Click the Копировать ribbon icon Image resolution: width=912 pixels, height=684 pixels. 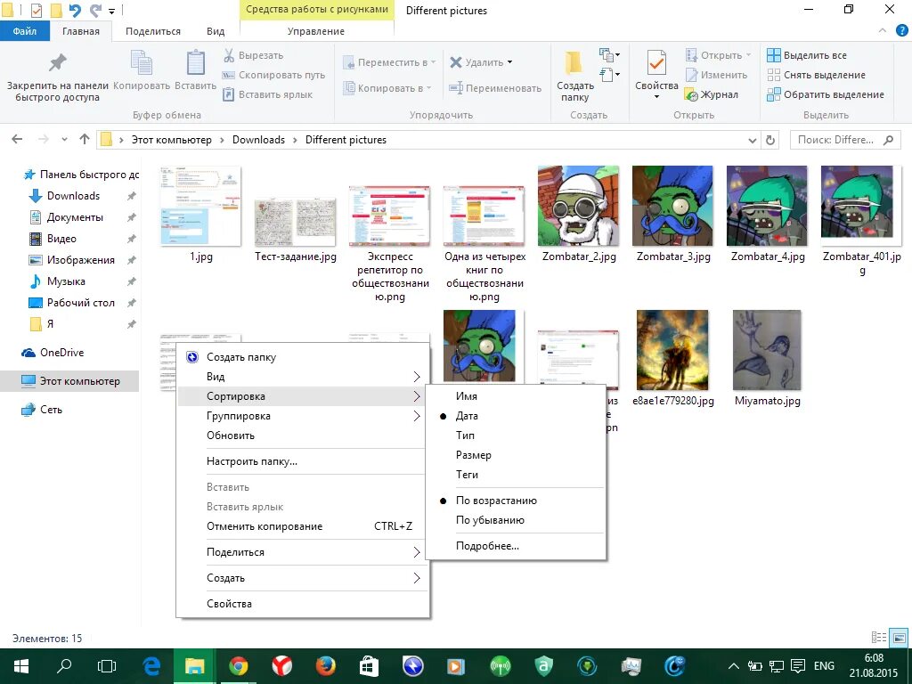click(x=142, y=70)
